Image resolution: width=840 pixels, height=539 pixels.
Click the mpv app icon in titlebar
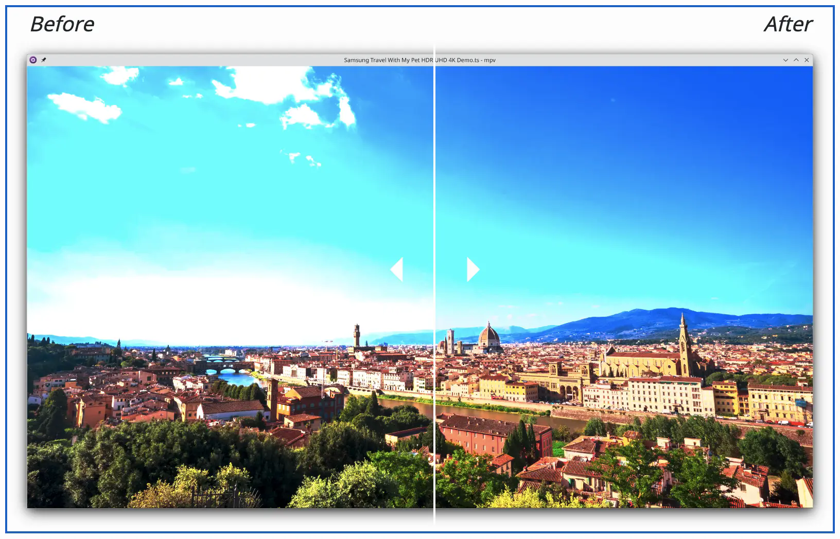[x=33, y=60]
